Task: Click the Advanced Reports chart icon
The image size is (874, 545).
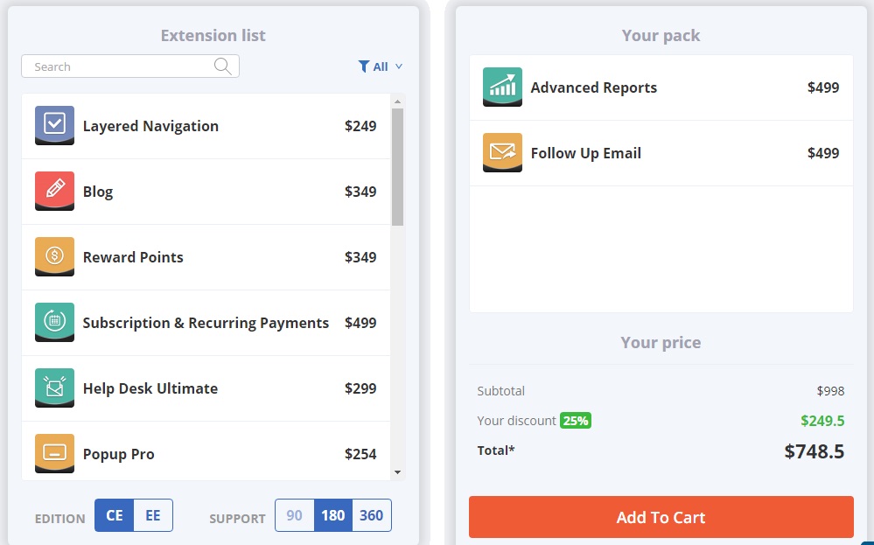Action: (x=502, y=87)
